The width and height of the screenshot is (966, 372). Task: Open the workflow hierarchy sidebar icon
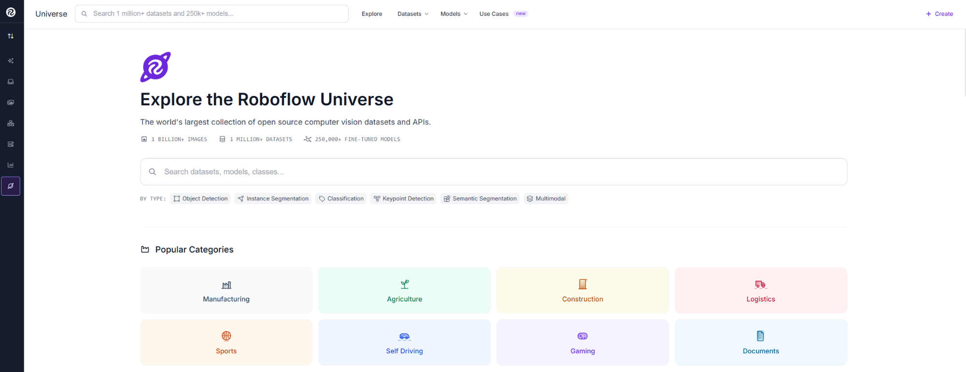11,123
